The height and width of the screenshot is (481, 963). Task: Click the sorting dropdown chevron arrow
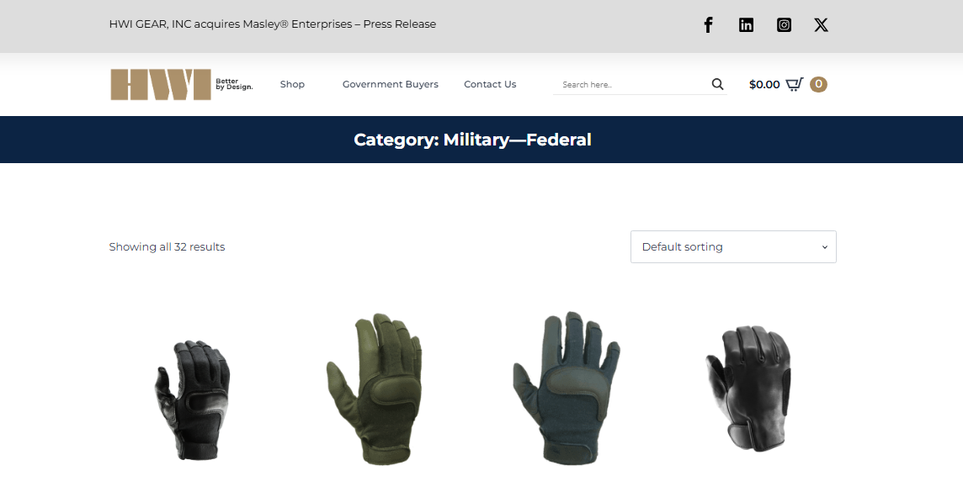[x=825, y=247]
